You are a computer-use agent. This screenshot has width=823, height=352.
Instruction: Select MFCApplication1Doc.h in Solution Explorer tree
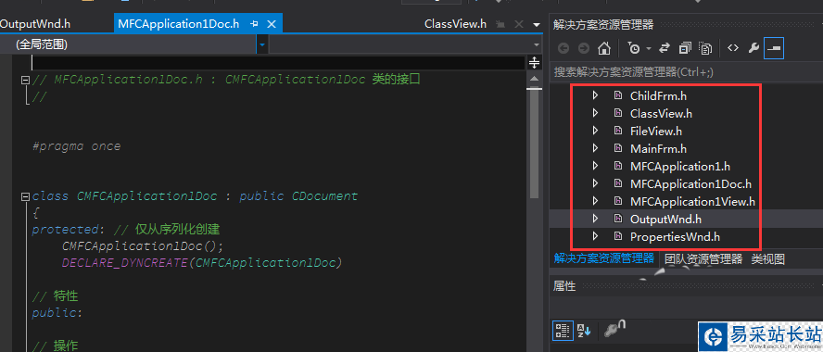pos(690,184)
